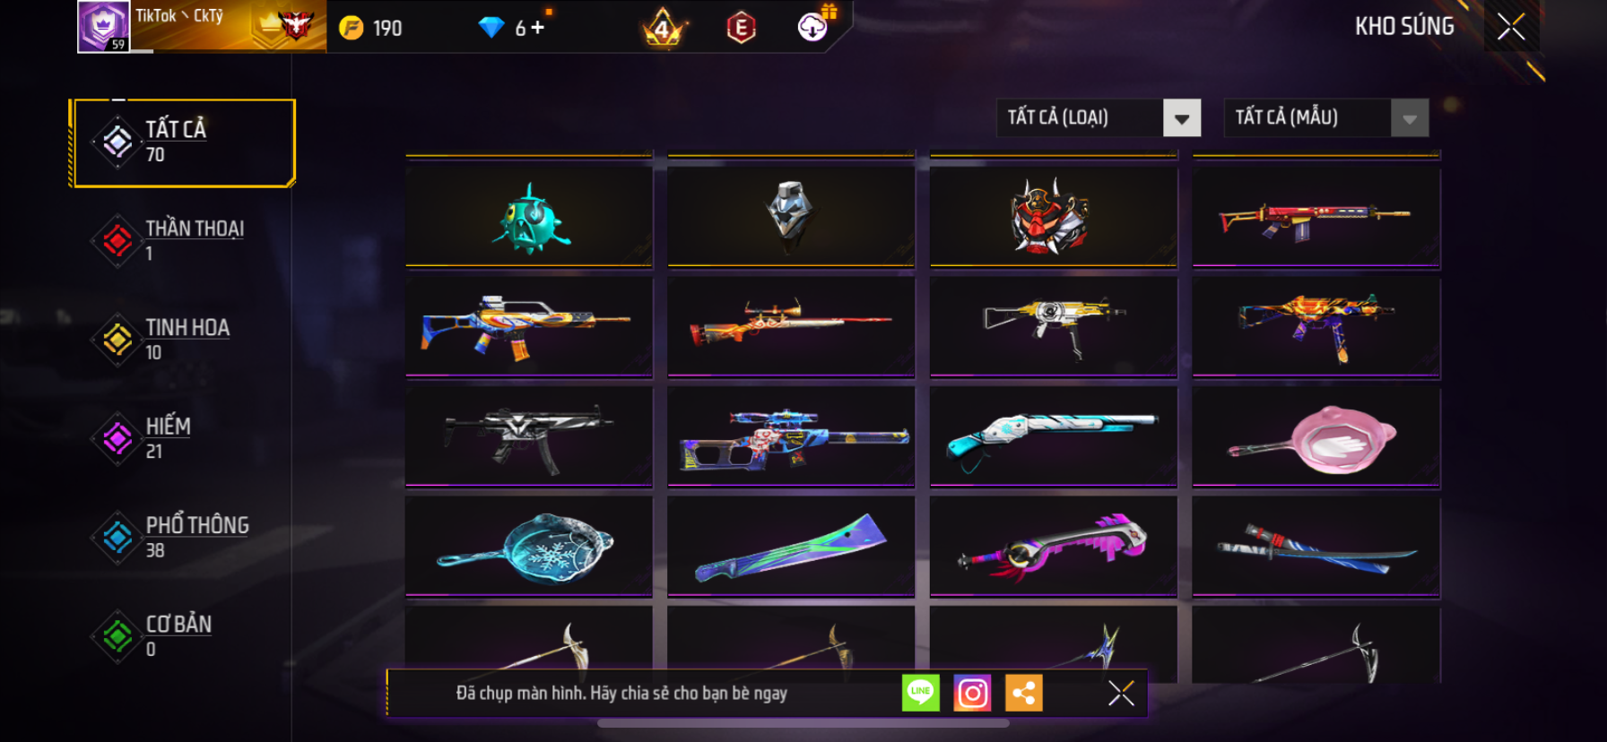Viewport: 1607px width, 742px height.
Task: Select the pink frying pan skin
Action: 1316,437
